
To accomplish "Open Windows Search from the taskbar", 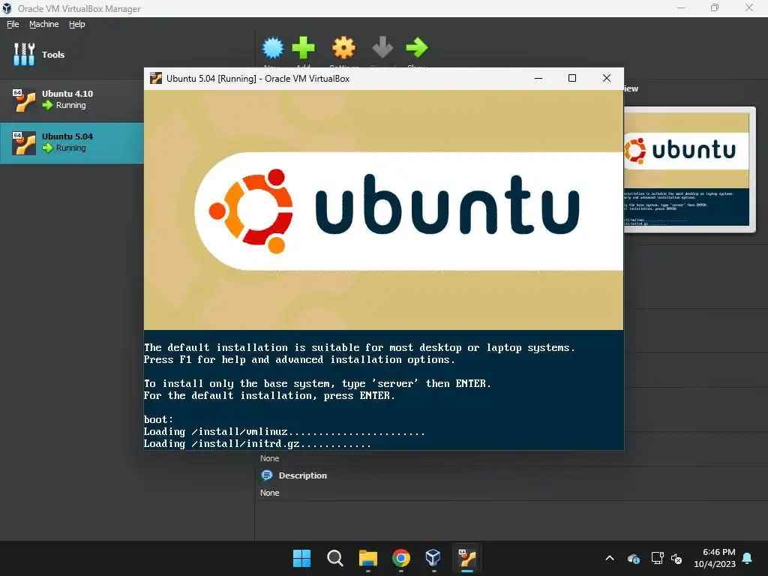I will point(335,558).
